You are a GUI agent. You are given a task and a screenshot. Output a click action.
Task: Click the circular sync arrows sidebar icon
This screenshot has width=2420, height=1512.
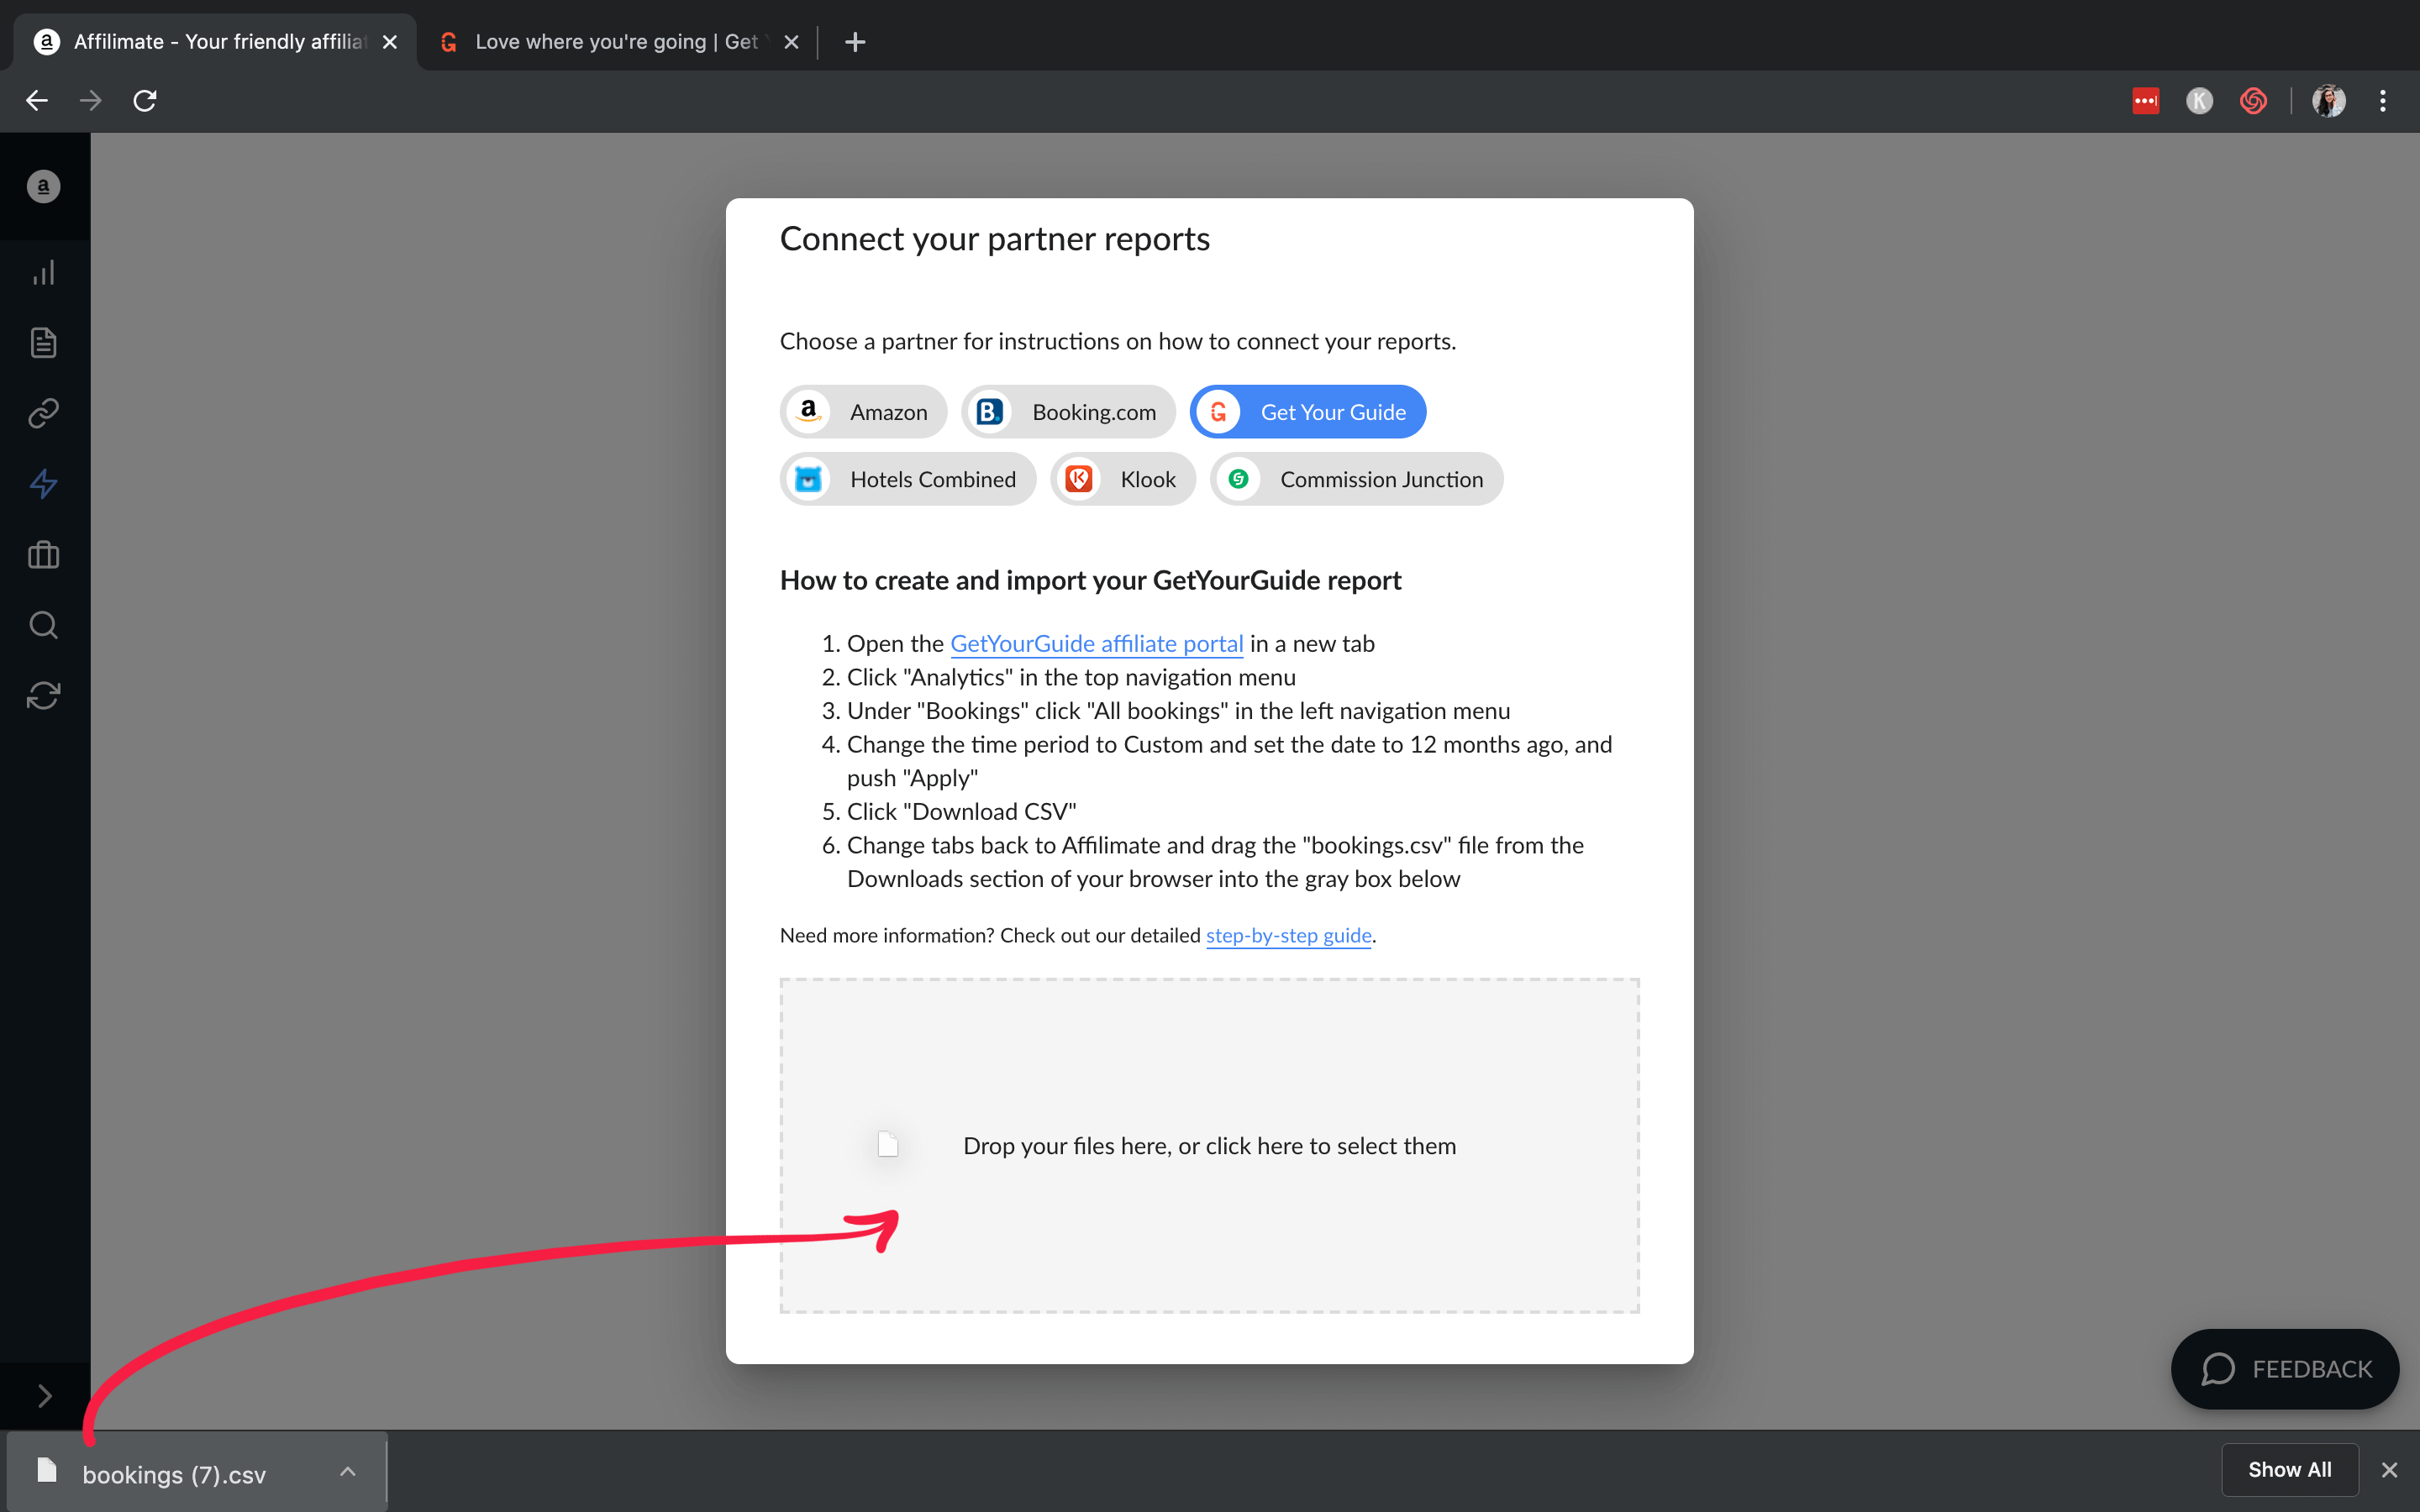pyautogui.click(x=43, y=695)
